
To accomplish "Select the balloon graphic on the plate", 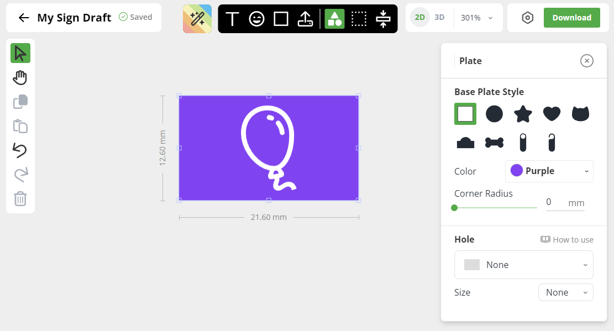I will point(269,148).
